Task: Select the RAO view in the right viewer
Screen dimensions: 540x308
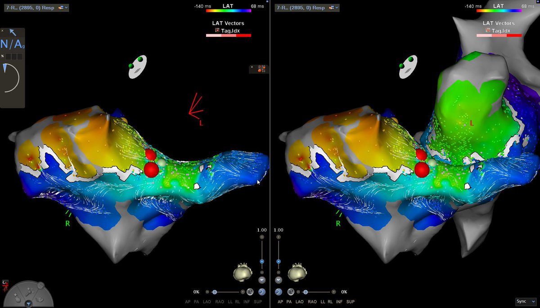Action: 312,302
